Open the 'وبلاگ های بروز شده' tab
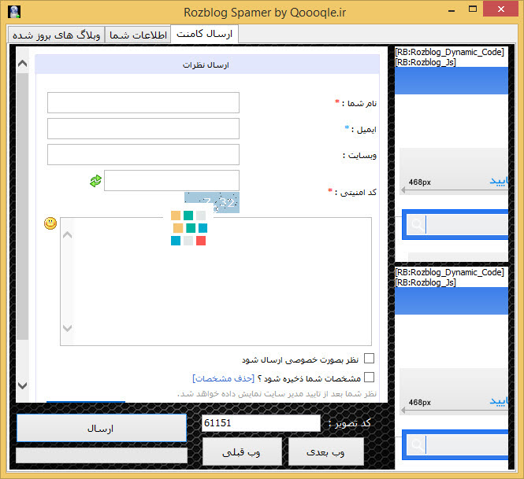This screenshot has width=524, height=479. (x=57, y=35)
